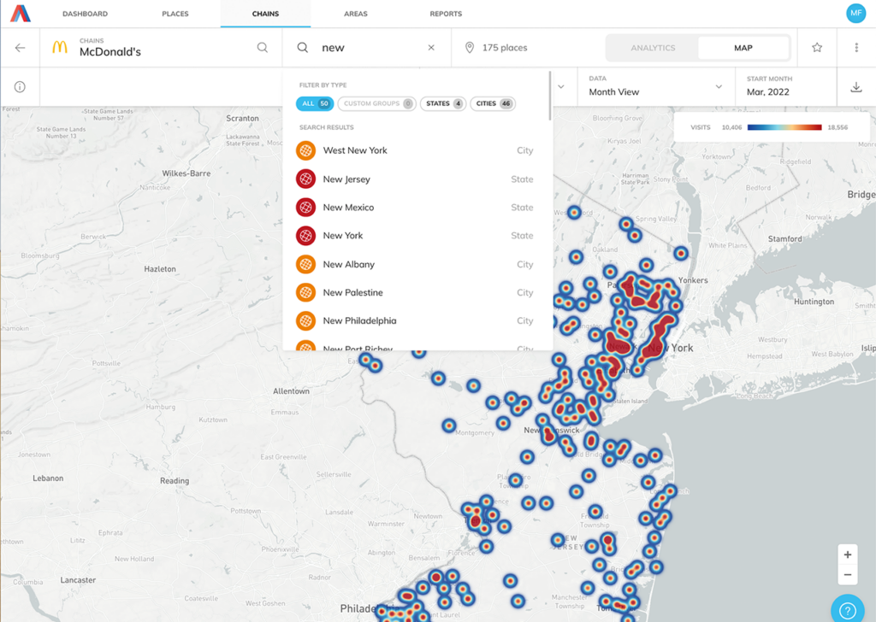Click the info circle icon

[x=20, y=87]
